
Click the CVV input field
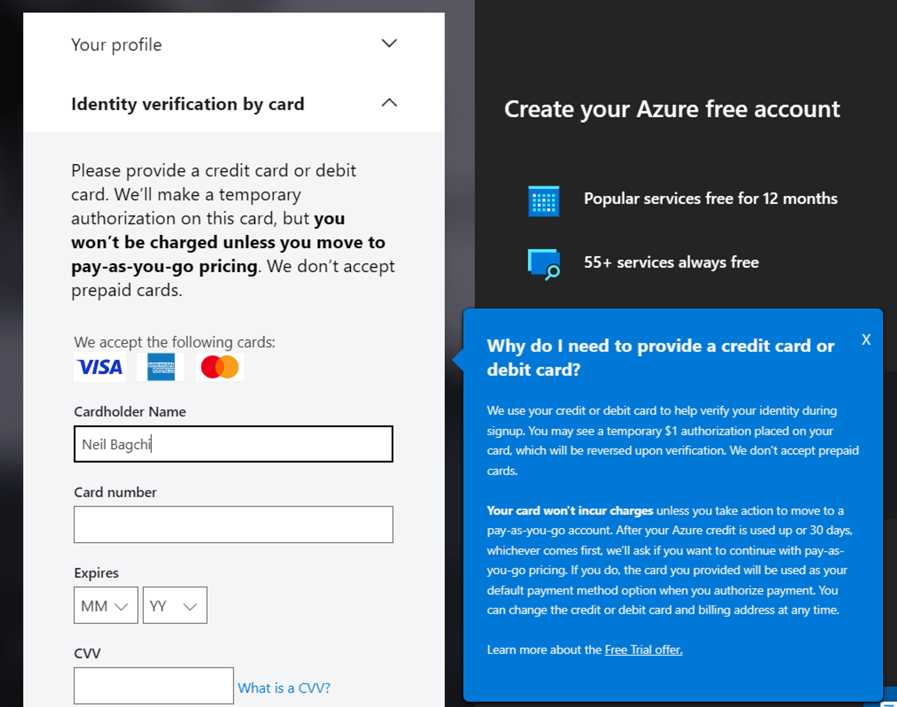pos(153,685)
